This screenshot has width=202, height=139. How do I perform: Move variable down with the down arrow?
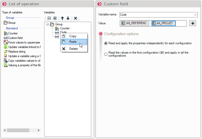(x=68, y=18)
